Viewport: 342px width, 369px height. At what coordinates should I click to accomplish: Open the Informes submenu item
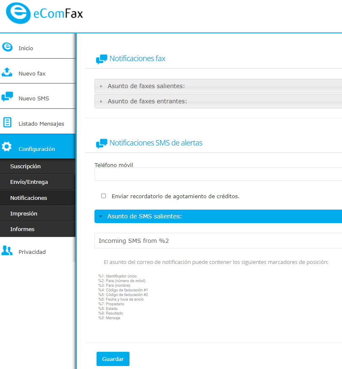[38, 229]
